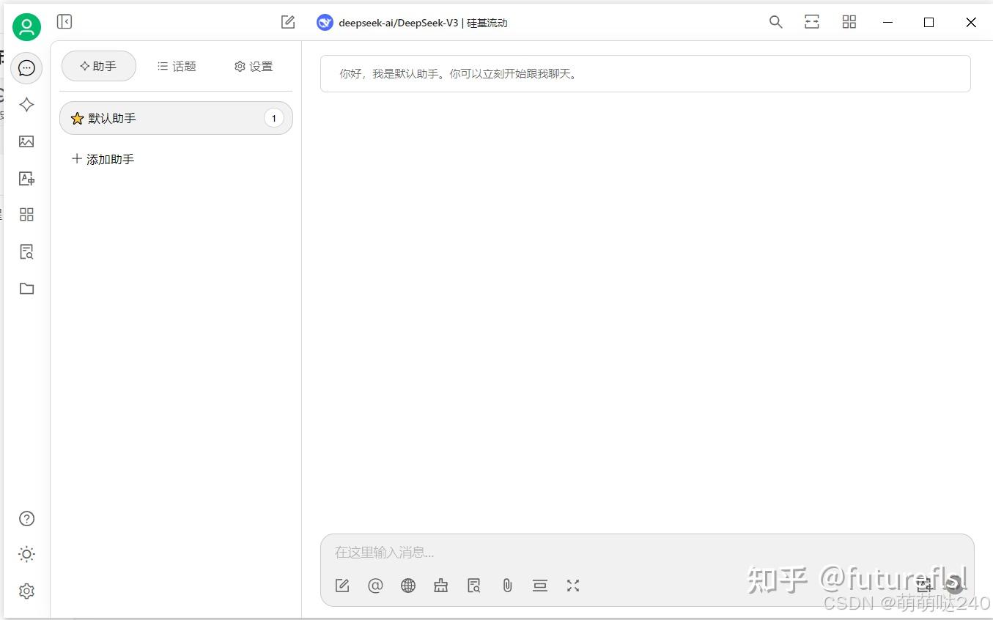The width and height of the screenshot is (993, 620).
Task: Click 添加助手 to add a new assistant
Action: [x=103, y=159]
